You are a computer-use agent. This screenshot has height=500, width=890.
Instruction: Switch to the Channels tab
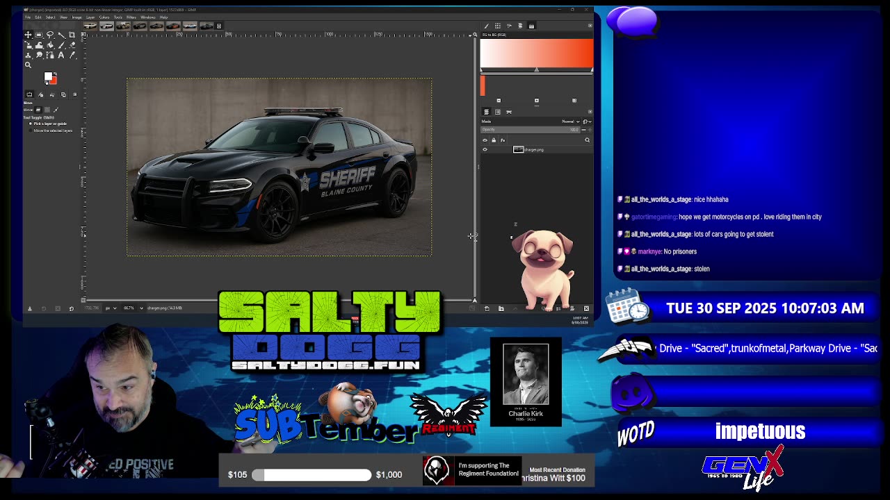[497, 112]
